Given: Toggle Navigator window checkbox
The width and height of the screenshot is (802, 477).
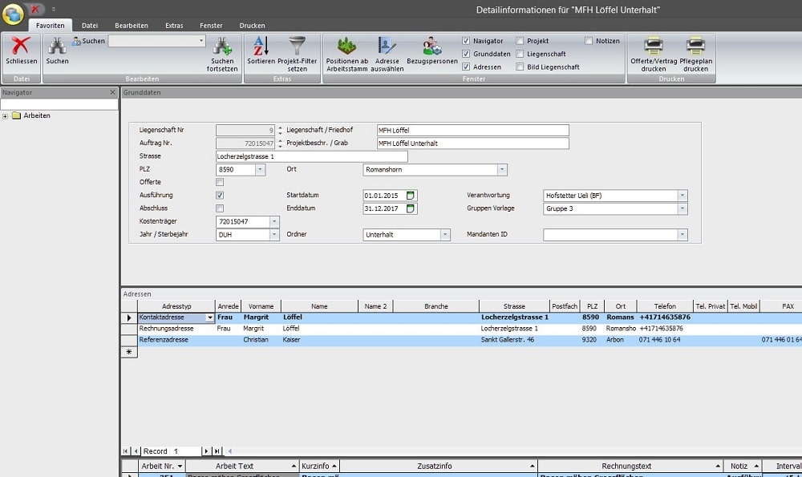Looking at the screenshot, I should click(x=466, y=41).
